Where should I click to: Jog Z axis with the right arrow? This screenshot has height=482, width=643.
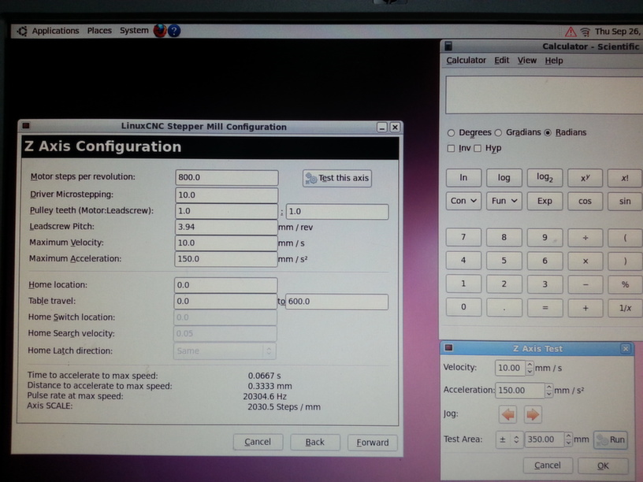click(x=533, y=414)
